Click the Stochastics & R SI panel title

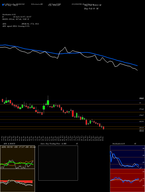click(x=124, y=144)
